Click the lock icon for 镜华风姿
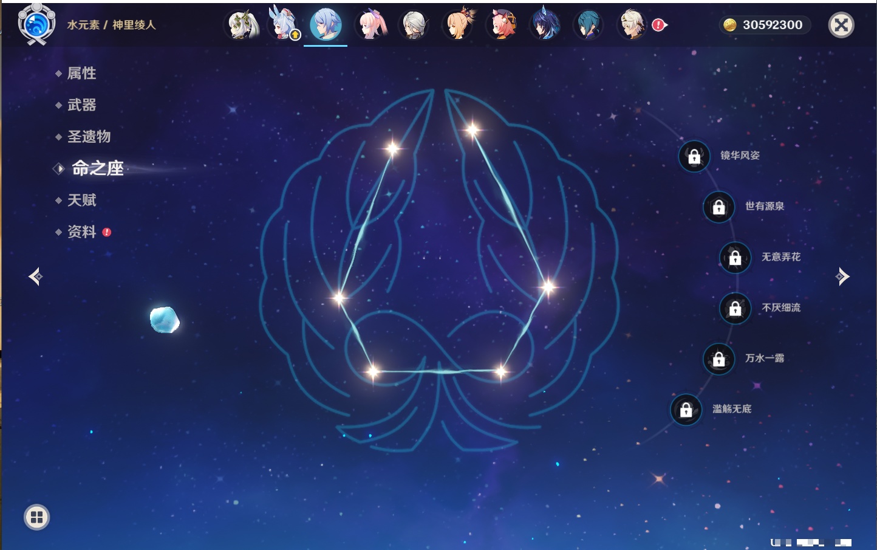The image size is (877, 550). [694, 156]
